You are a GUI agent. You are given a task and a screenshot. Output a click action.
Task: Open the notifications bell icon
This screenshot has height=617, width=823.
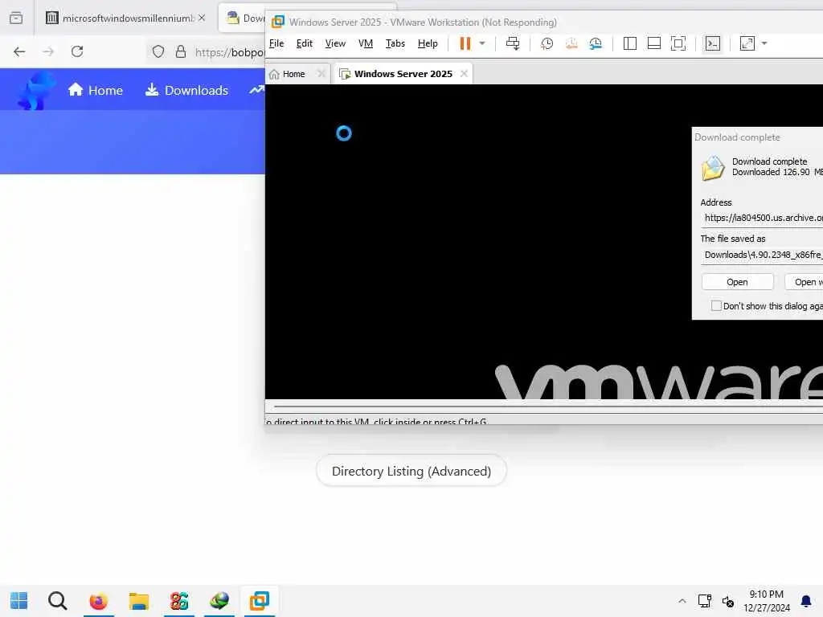coord(806,601)
